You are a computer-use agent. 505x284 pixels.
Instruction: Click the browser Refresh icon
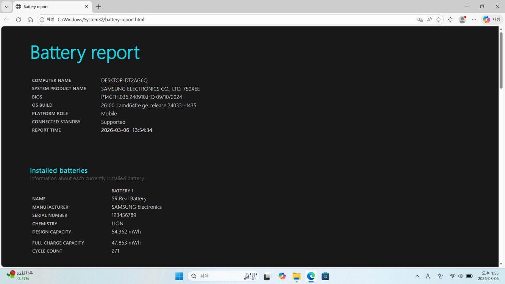click(18, 20)
